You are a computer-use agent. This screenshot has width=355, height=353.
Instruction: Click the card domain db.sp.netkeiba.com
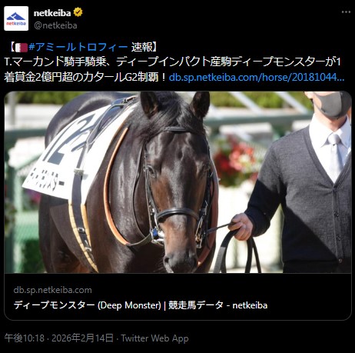coord(53,290)
